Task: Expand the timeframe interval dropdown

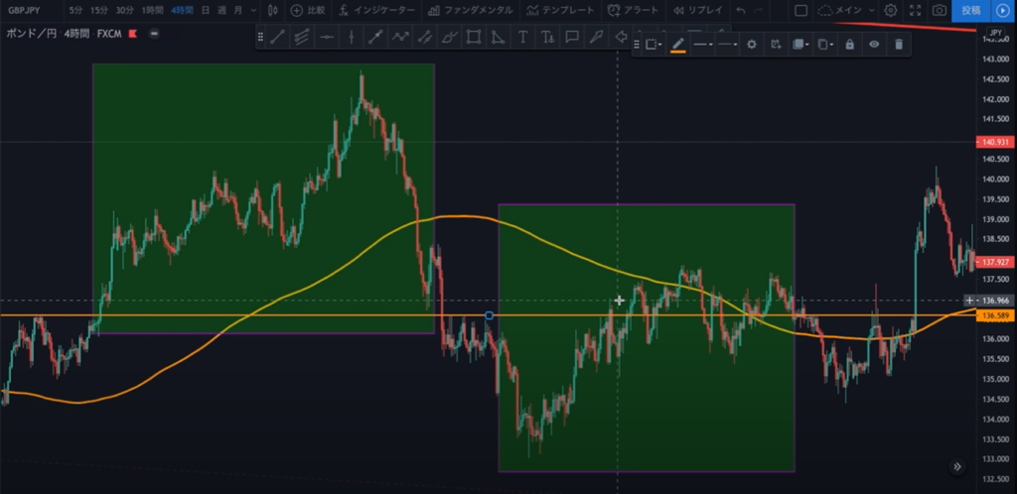Action: point(252,10)
